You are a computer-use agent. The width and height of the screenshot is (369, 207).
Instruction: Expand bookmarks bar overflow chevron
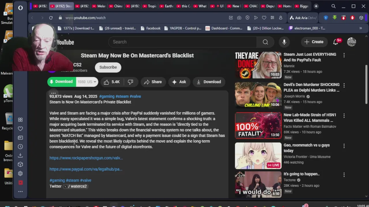click(360, 28)
